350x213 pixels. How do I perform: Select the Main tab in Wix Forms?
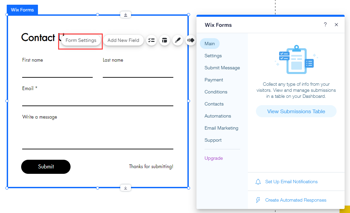[210, 44]
